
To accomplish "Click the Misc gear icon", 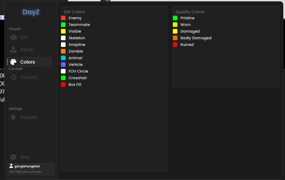I will click(13, 157).
